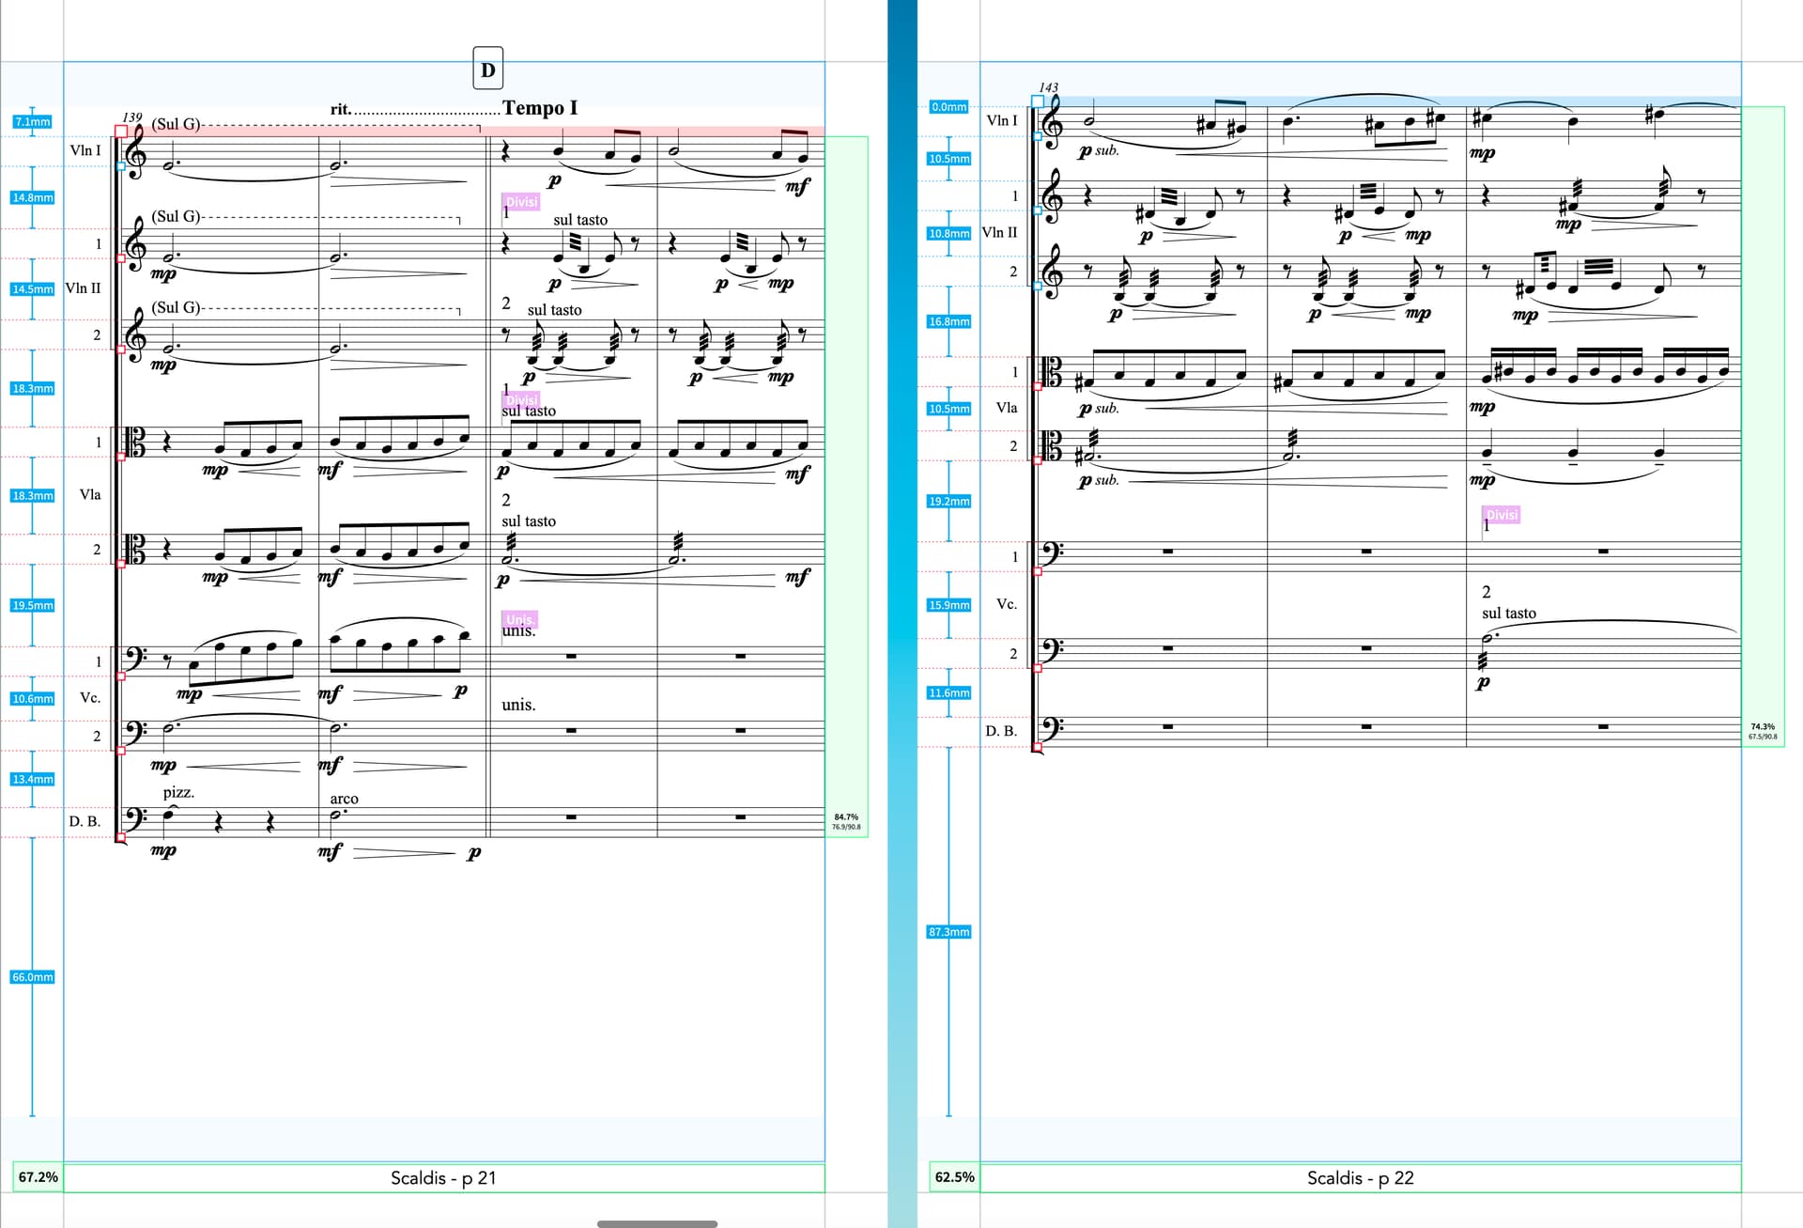Image resolution: width=1803 pixels, height=1228 pixels.
Task: Select the Scaldis - p 21 footer text
Action: (443, 1178)
